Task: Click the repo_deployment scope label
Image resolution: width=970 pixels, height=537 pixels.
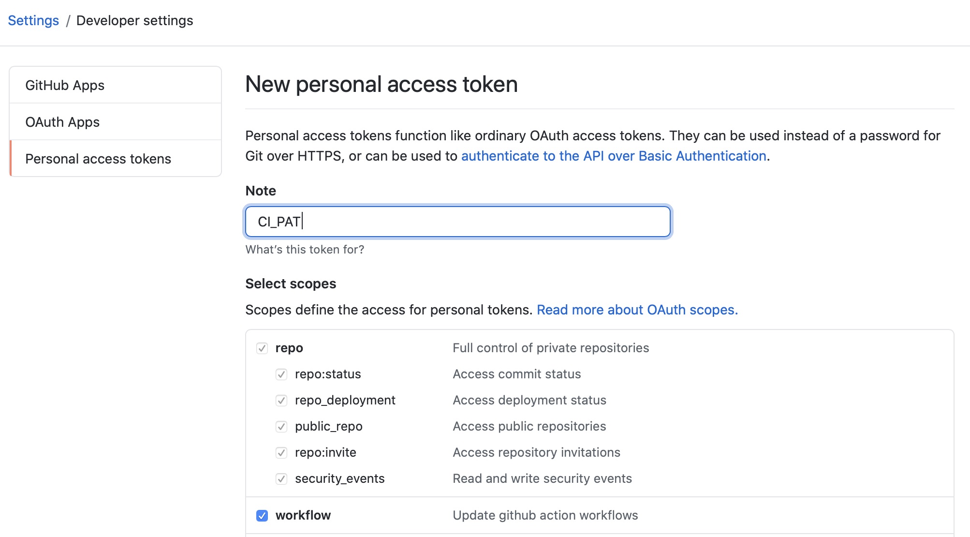Action: [345, 400]
